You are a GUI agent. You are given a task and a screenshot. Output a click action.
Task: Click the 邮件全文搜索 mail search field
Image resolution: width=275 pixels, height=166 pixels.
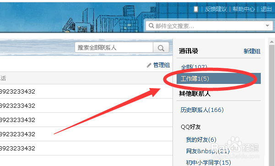[209, 26]
